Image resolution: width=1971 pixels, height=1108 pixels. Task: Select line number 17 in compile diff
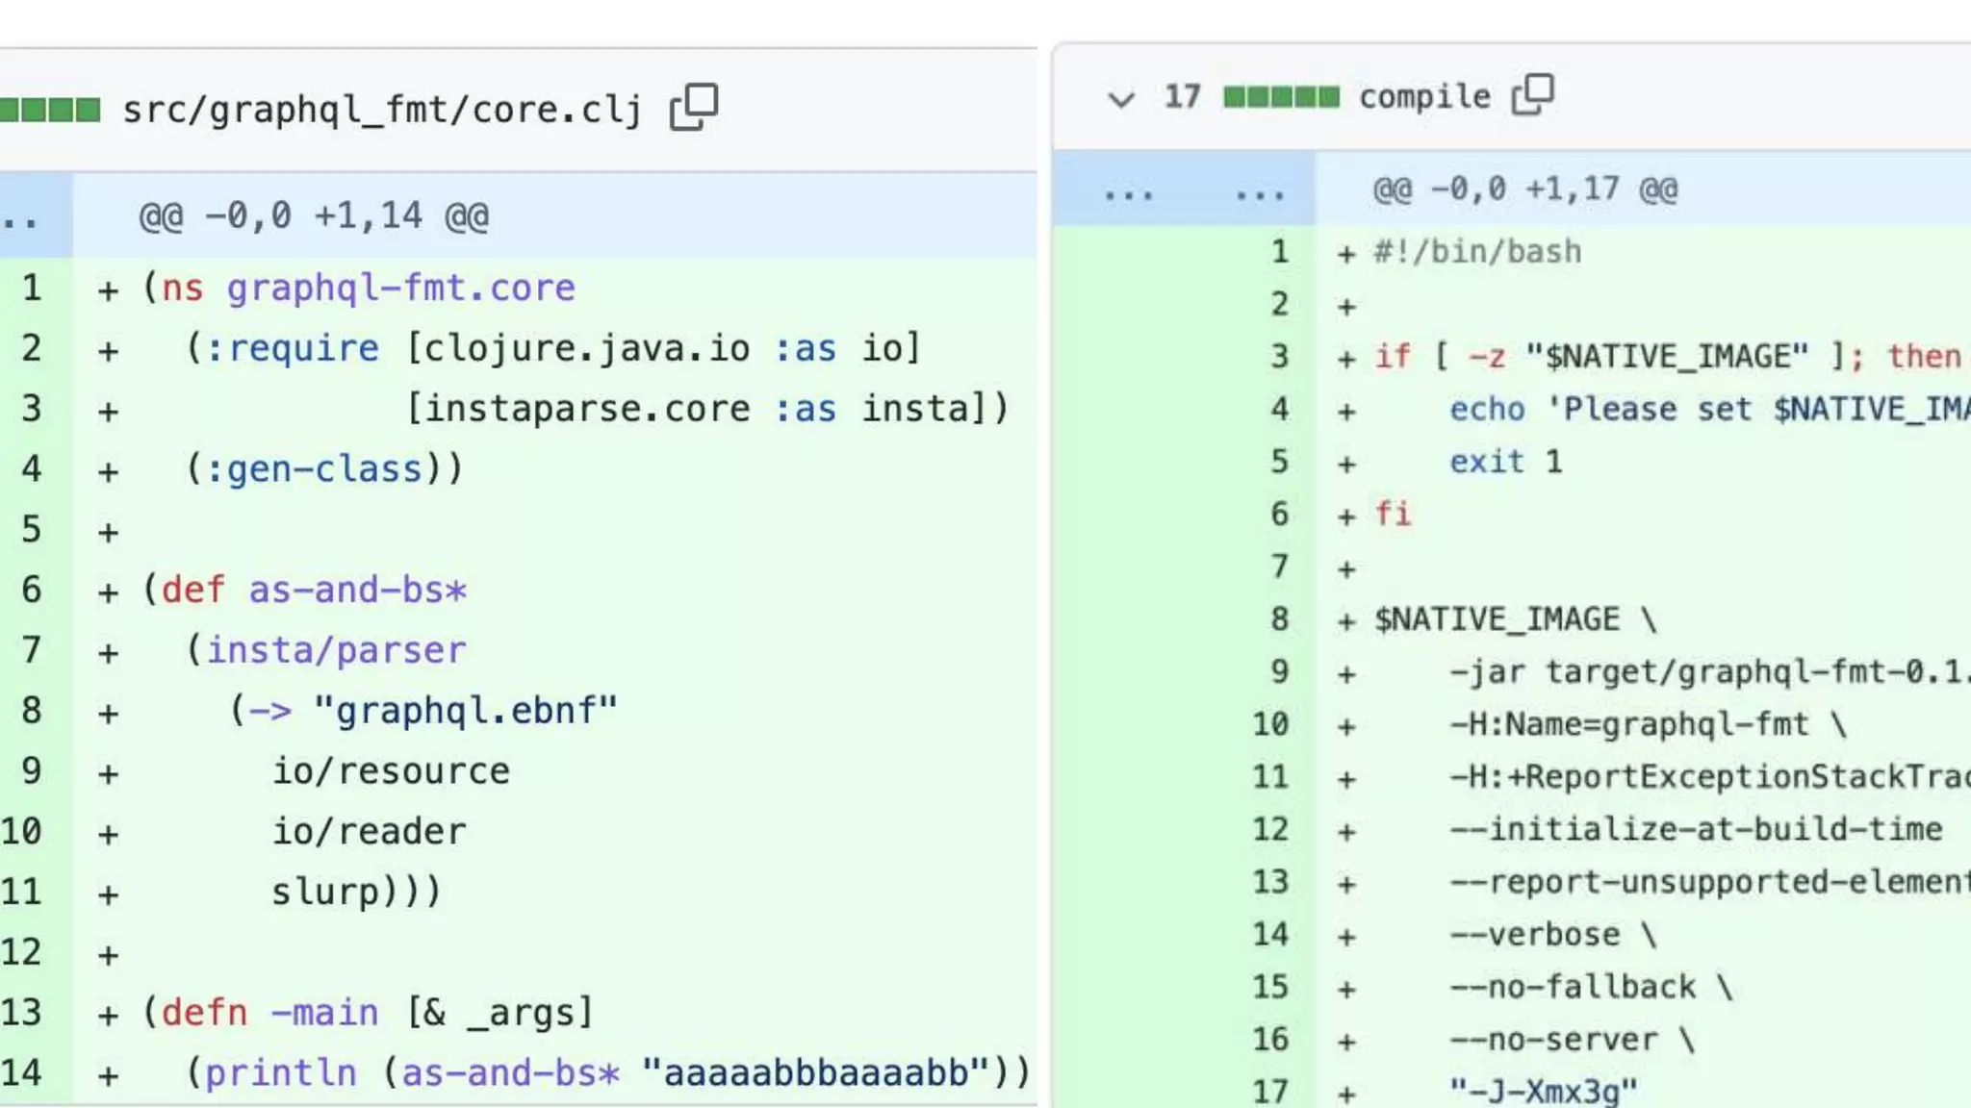point(1270,1091)
